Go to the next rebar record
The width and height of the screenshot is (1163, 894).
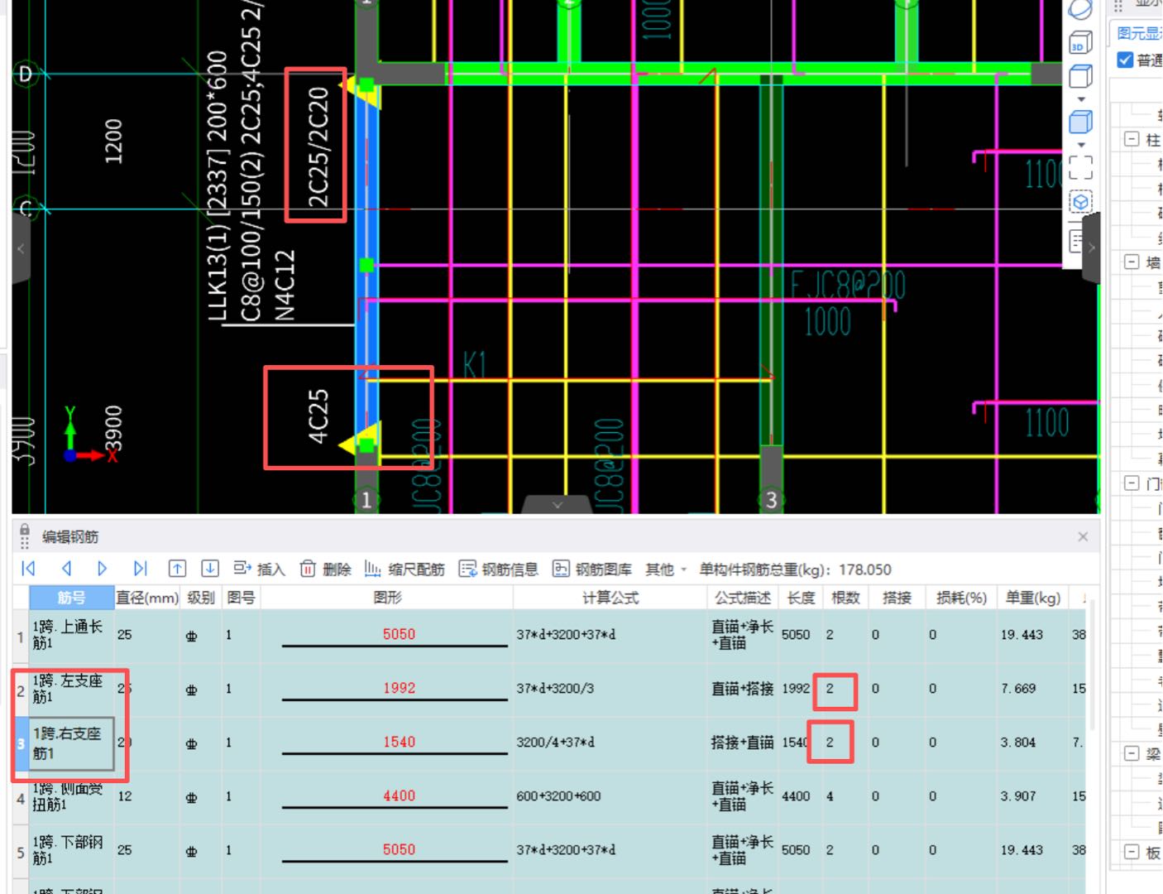pyautogui.click(x=103, y=569)
